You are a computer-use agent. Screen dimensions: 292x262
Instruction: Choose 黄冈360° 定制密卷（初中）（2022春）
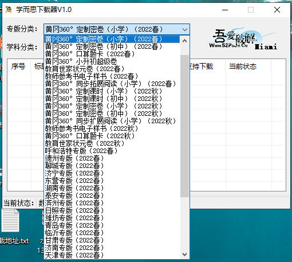pyautogui.click(x=112, y=46)
